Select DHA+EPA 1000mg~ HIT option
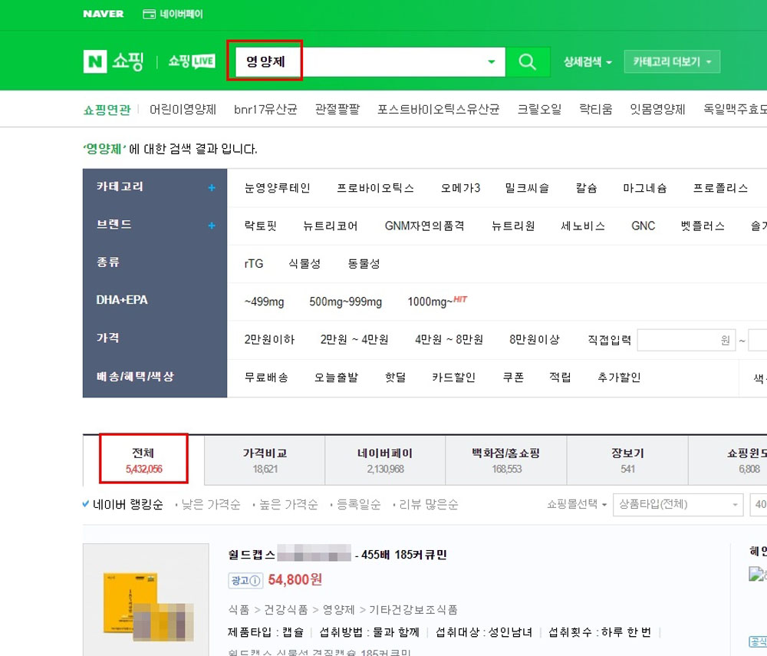This screenshot has width=767, height=656. 437,302
